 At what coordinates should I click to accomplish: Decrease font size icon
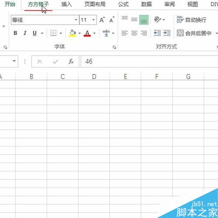[112, 20]
